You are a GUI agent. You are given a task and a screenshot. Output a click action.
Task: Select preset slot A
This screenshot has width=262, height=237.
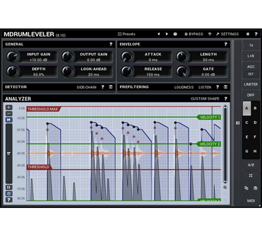pos(247,108)
